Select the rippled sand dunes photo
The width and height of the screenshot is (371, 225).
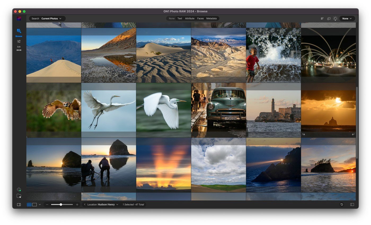coord(164,55)
